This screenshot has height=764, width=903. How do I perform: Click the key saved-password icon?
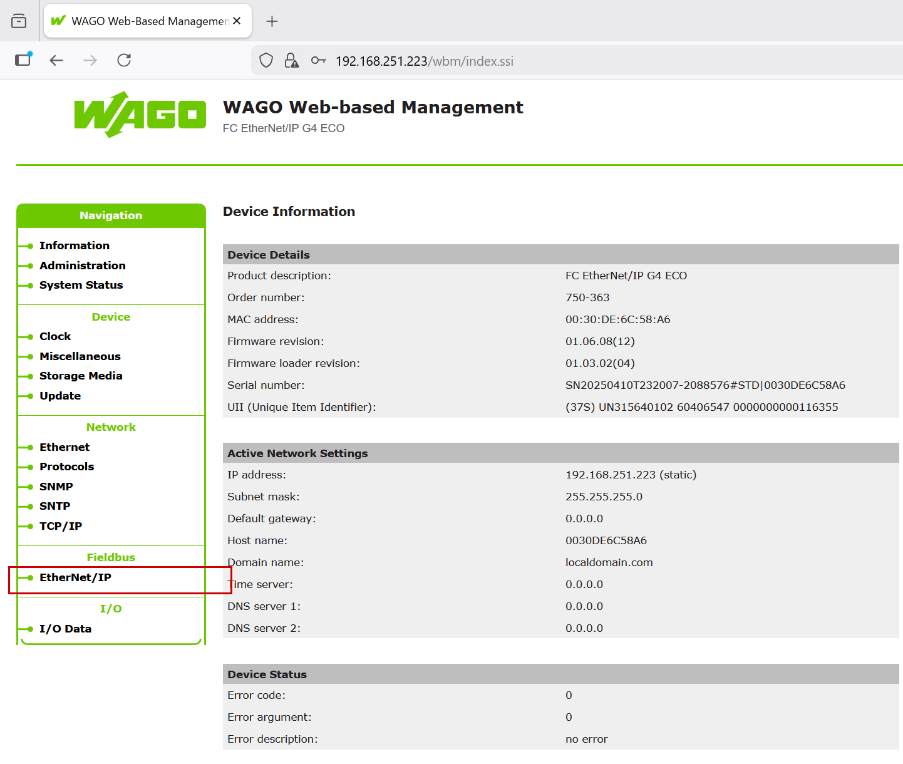point(318,61)
